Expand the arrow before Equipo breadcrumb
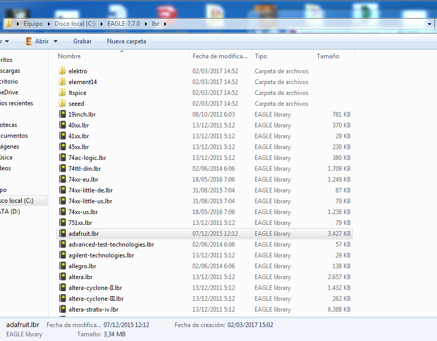This screenshot has width=437, height=341. point(18,24)
